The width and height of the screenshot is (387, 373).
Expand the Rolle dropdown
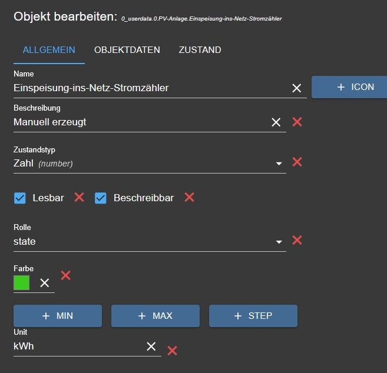tap(279, 242)
